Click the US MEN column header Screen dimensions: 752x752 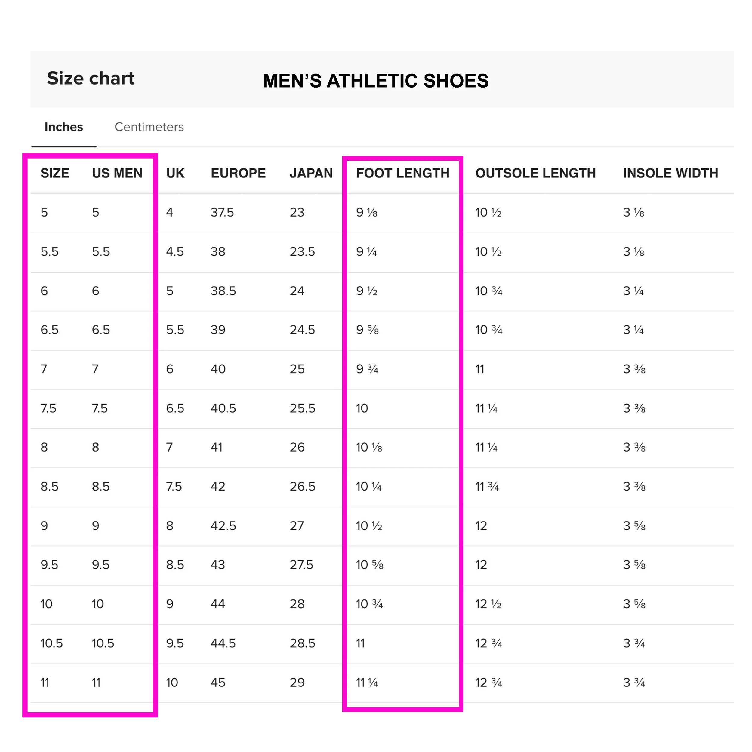click(117, 173)
